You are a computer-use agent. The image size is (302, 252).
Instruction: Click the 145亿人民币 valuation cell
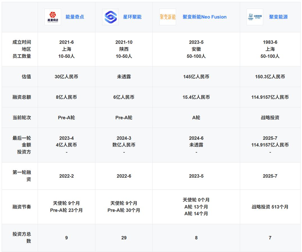(x=196, y=77)
